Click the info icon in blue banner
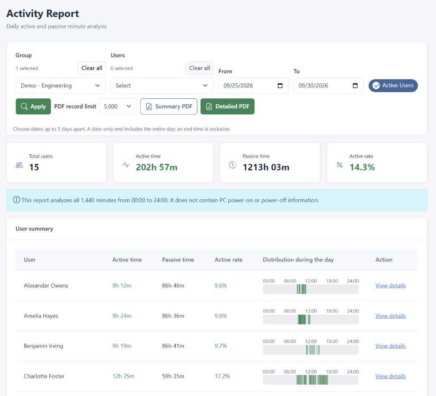The image size is (436, 396). pyautogui.click(x=16, y=200)
